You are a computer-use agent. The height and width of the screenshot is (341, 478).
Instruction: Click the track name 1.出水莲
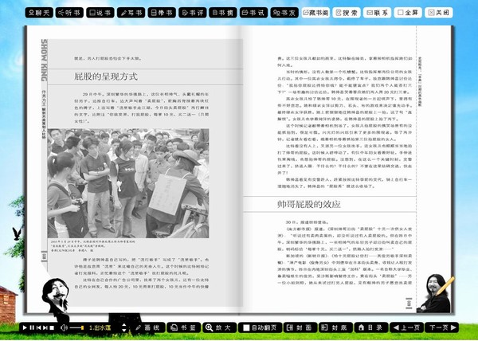[x=100, y=328]
